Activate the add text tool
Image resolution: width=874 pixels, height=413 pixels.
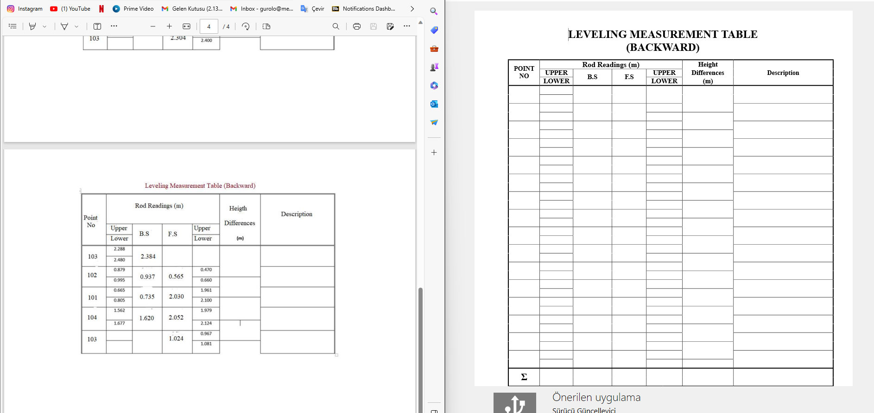pyautogui.click(x=97, y=26)
